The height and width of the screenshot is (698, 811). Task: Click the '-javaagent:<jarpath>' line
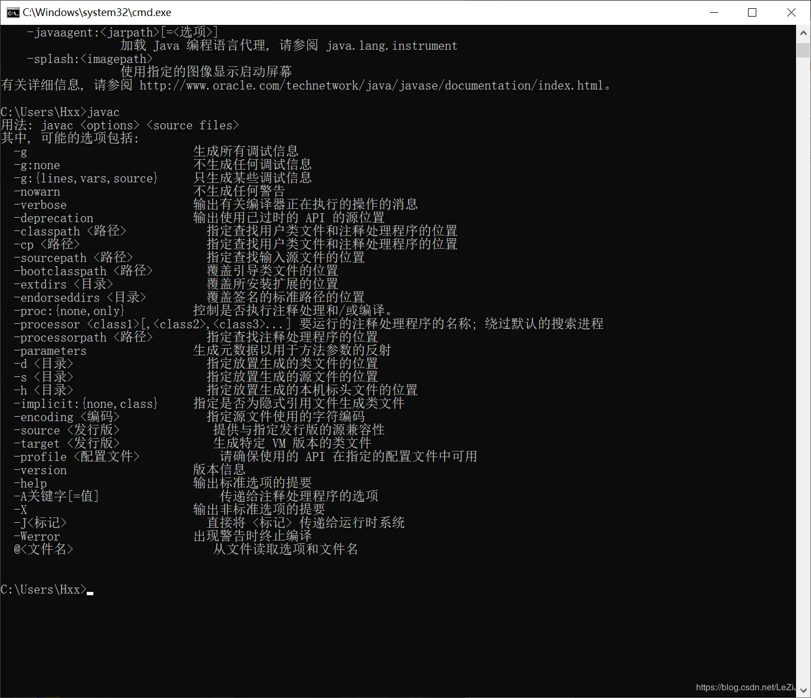(123, 32)
